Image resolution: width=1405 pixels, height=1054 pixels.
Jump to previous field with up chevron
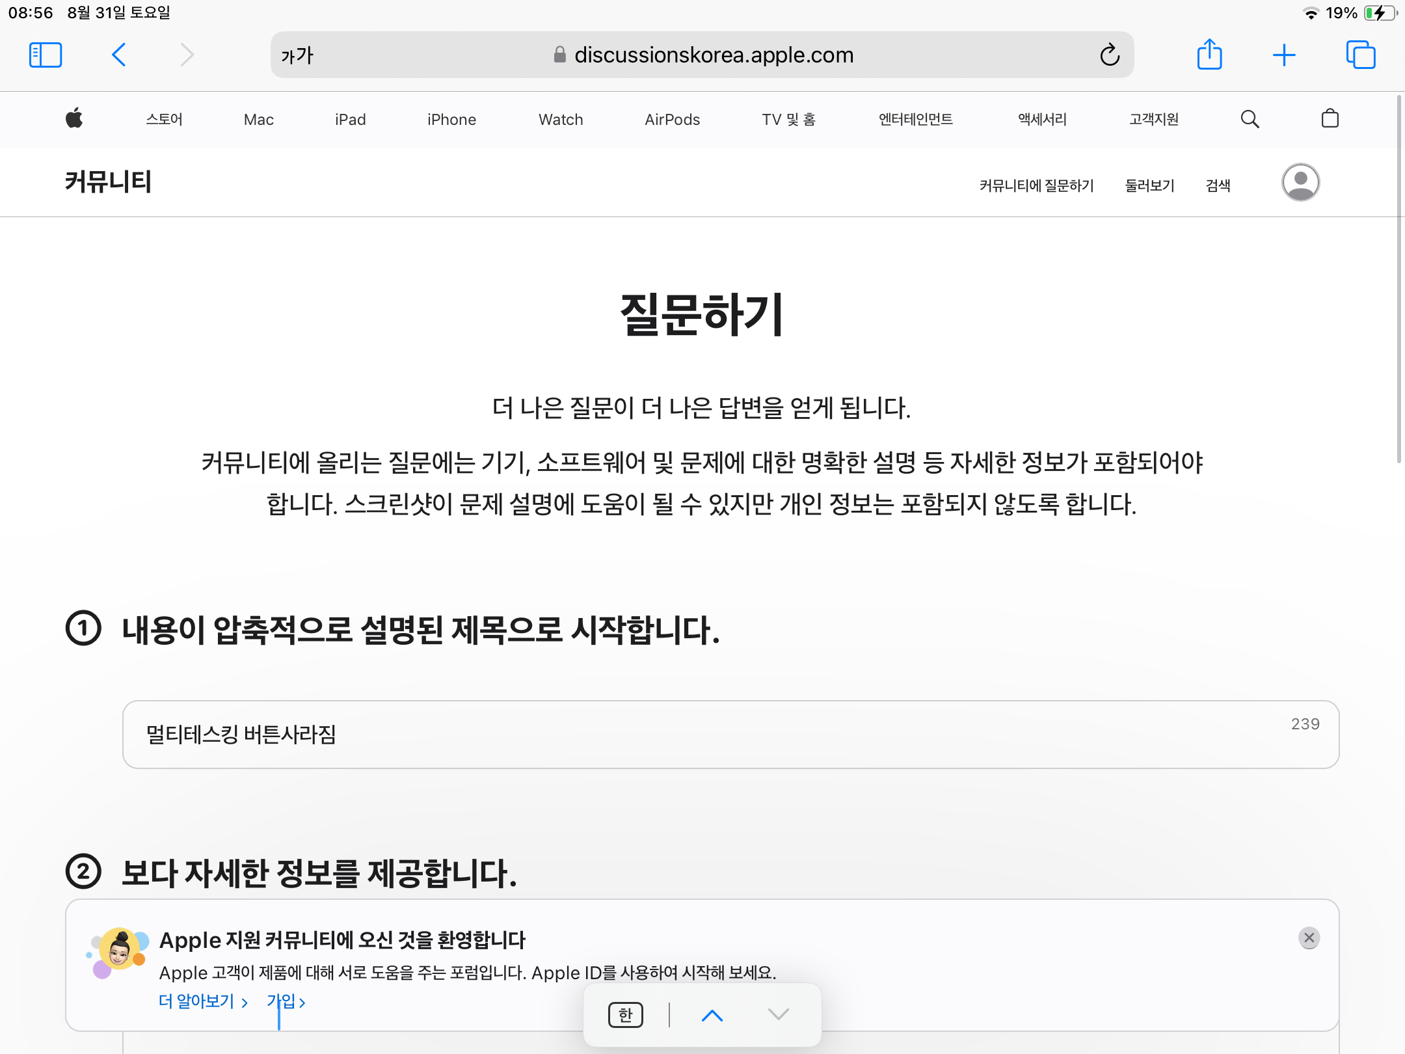click(x=712, y=1015)
